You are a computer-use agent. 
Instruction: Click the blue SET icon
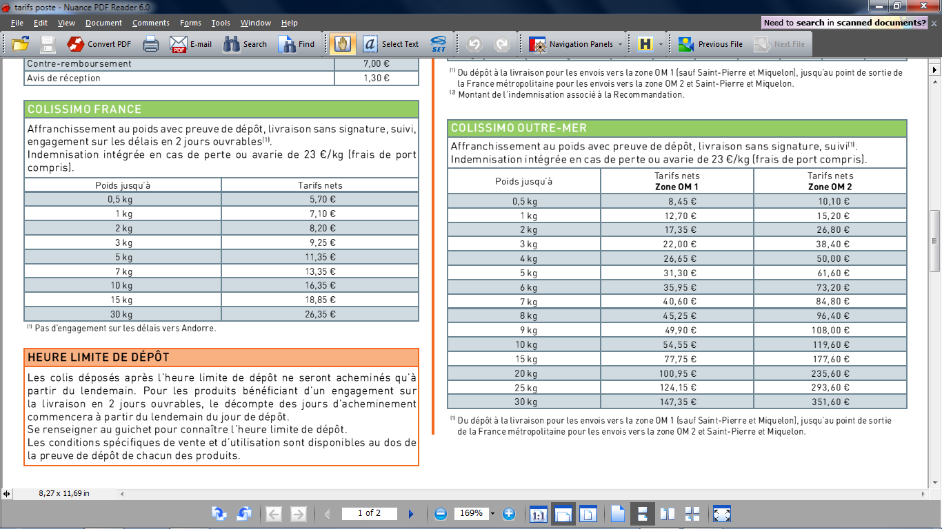coord(439,44)
